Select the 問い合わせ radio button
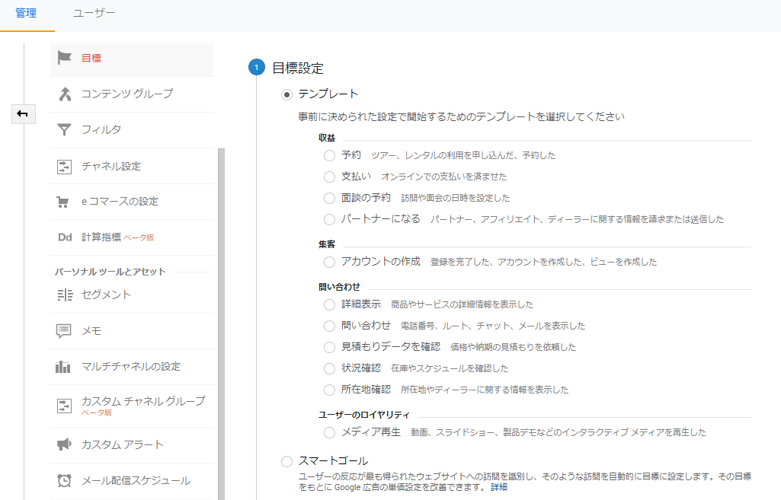The image size is (781, 500). point(329,326)
